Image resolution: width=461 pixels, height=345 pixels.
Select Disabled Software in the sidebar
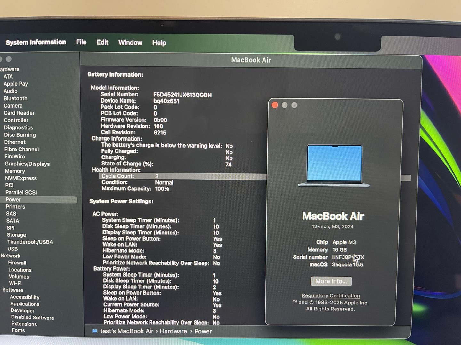click(33, 318)
